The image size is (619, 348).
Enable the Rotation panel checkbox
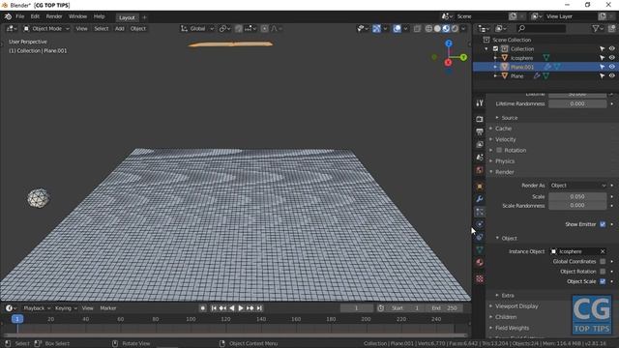(x=499, y=150)
